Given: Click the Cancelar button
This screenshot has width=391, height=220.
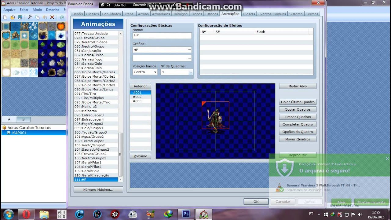Looking at the screenshot, I should tap(283, 202).
